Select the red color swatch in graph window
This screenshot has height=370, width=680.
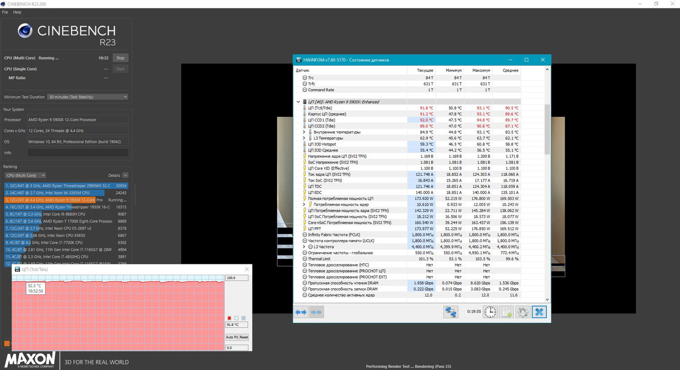(x=229, y=318)
